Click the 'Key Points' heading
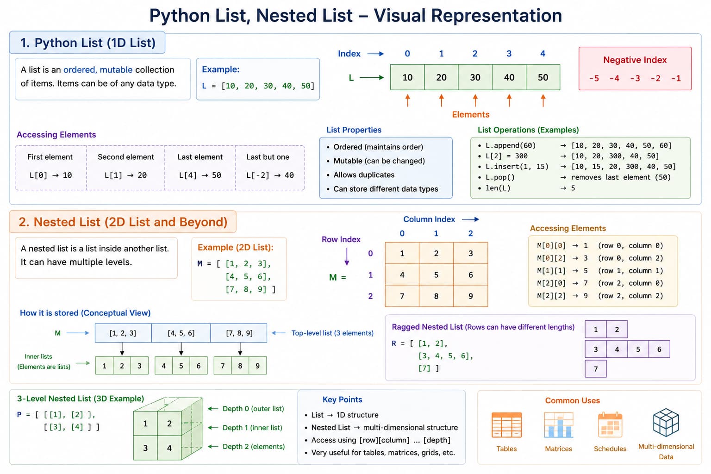The height and width of the screenshot is (474, 711). 343,399
